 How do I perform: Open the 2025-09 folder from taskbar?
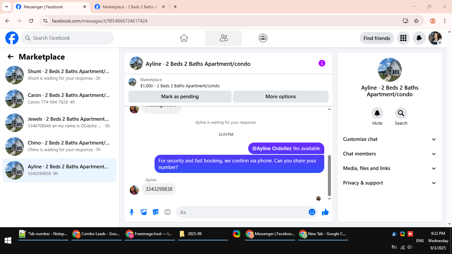click(x=203, y=234)
